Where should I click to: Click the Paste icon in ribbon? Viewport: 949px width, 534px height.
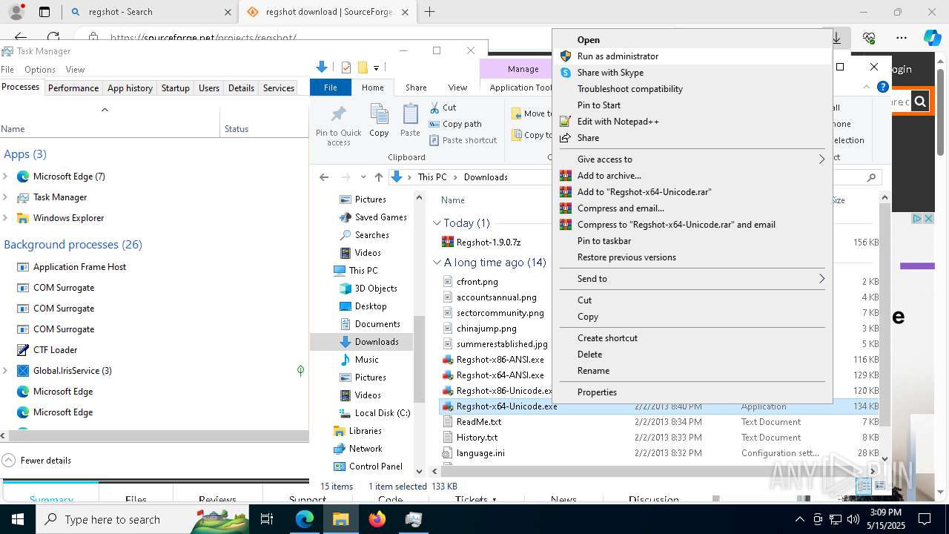tap(410, 115)
